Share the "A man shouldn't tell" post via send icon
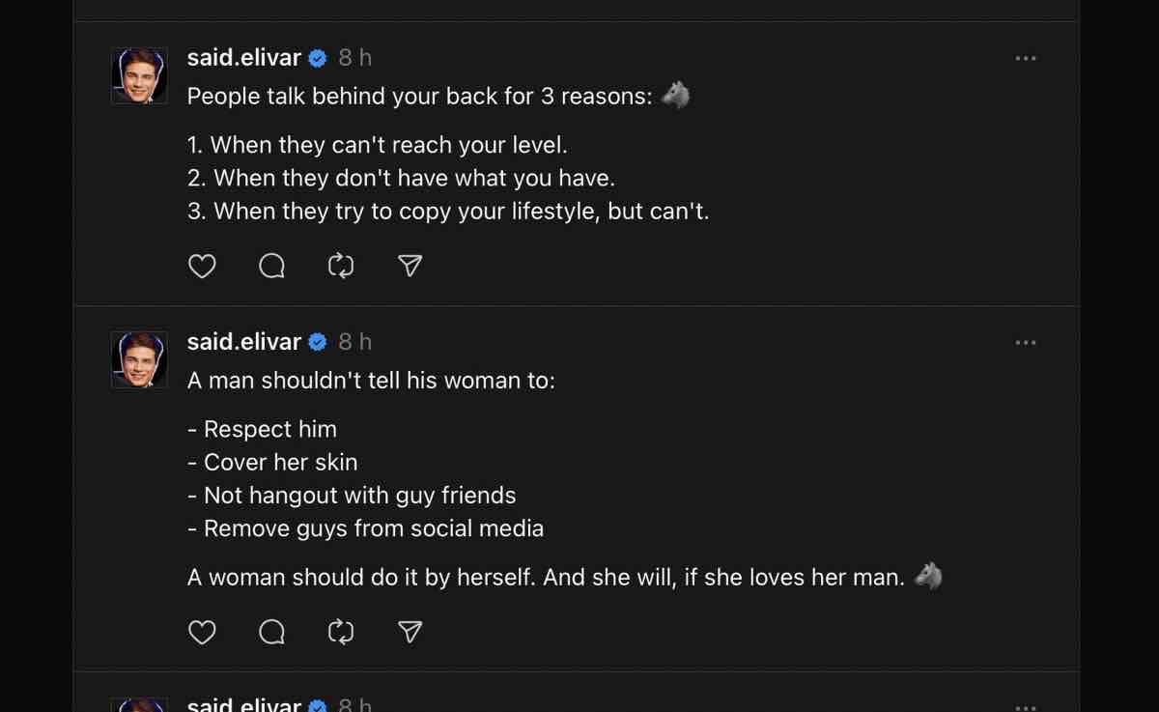The image size is (1159, 712). (410, 632)
